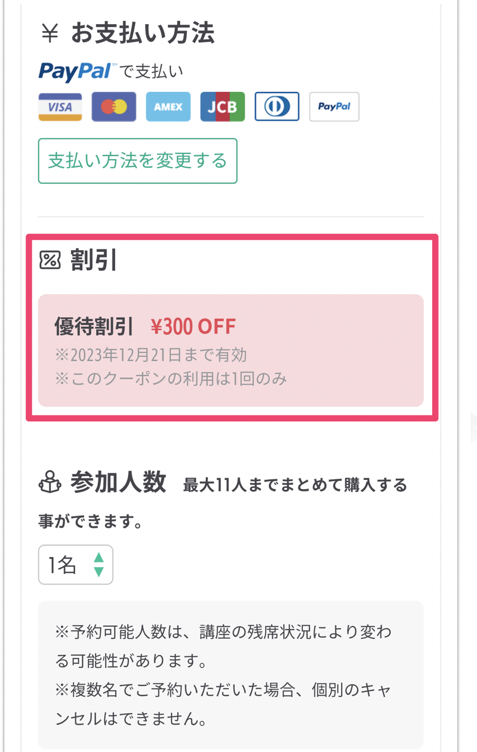Click the お支払い方法 section heading
The height and width of the screenshot is (752, 477).
coord(142,33)
